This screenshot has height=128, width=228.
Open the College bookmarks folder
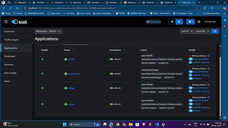(18, 13)
